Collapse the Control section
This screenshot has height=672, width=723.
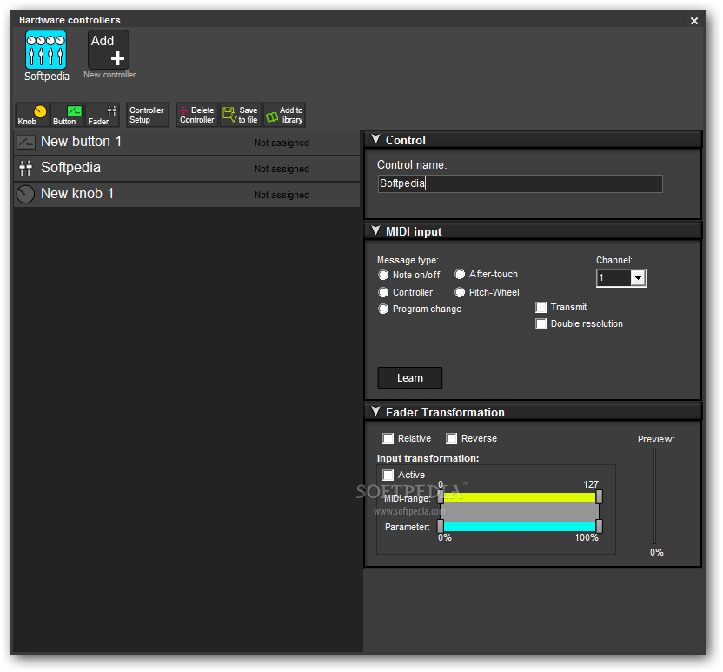[375, 139]
